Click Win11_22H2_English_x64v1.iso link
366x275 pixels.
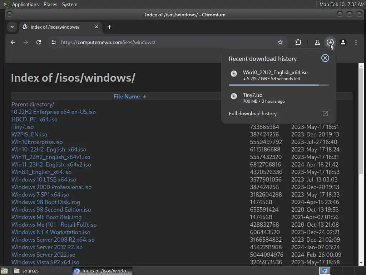pos(51,157)
